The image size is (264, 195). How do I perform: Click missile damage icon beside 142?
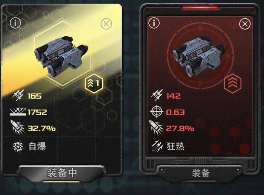(157, 95)
